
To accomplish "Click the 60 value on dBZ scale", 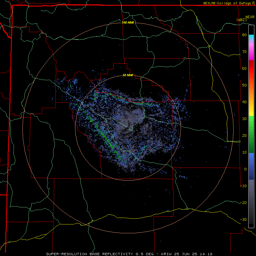I will tap(244, 68).
